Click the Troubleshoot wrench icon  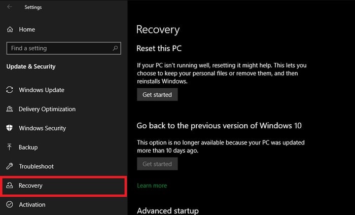10,166
